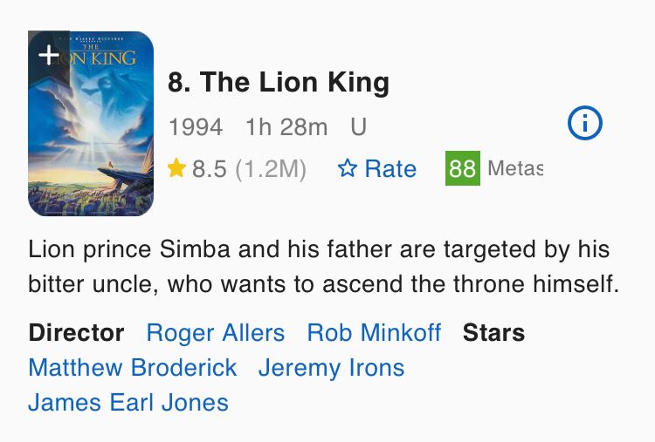Screen dimensions: 655x442
Task: Click the 1.2M vote count
Action: [x=272, y=169]
